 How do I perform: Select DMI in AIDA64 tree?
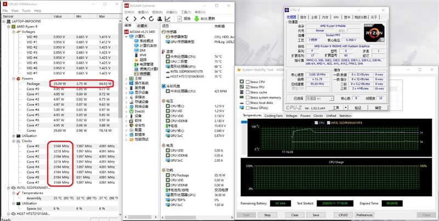(140, 50)
